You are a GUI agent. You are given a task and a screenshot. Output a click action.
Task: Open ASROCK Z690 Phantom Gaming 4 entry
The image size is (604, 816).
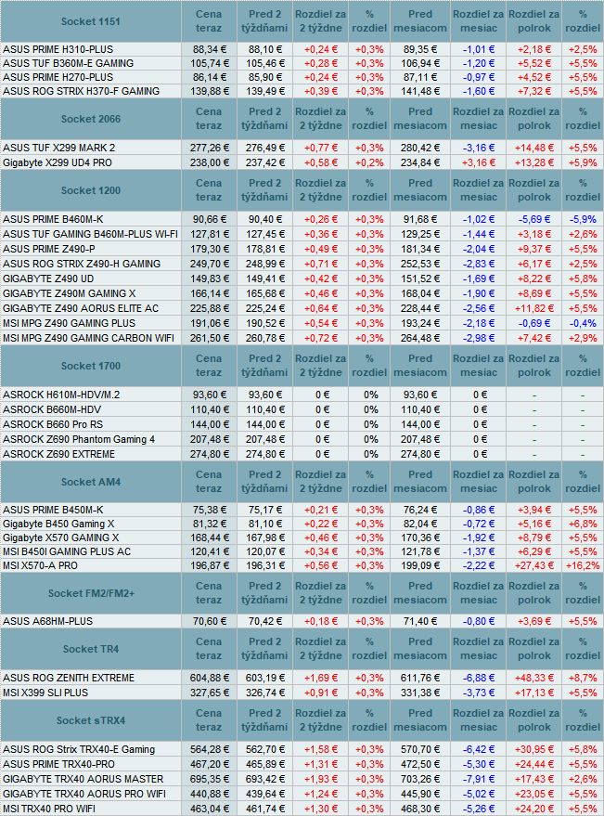coord(80,438)
